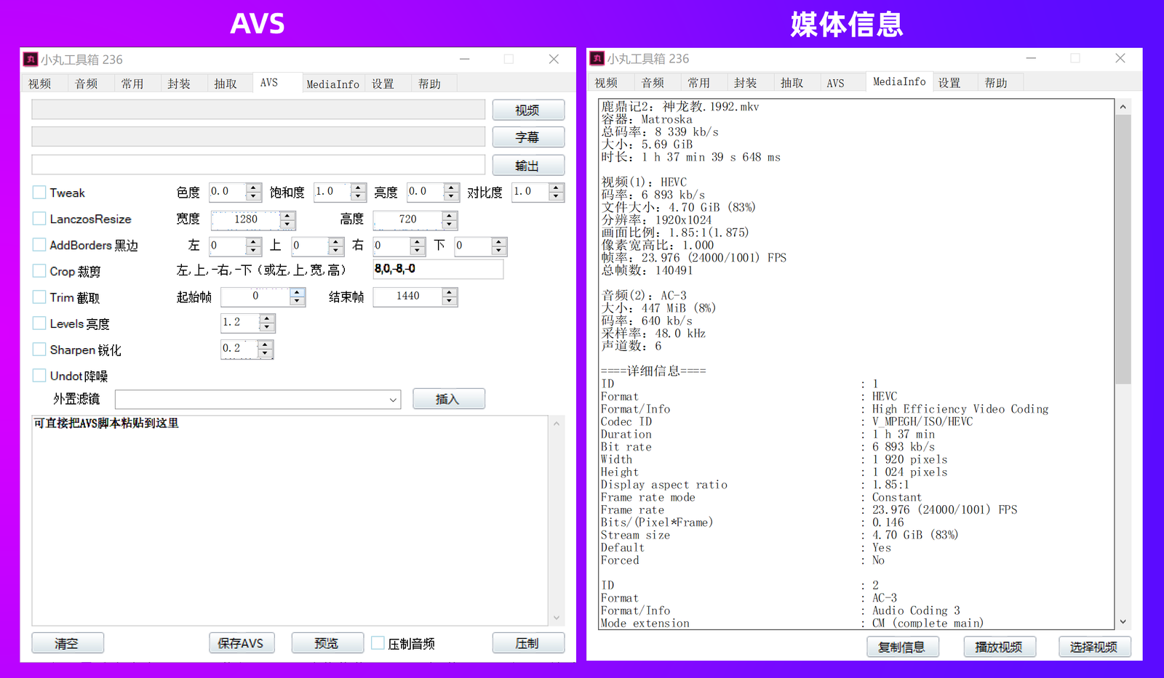The image size is (1164, 678).
Task: Click the 小丸工具箱 app icon in left title bar
Action: [31, 59]
